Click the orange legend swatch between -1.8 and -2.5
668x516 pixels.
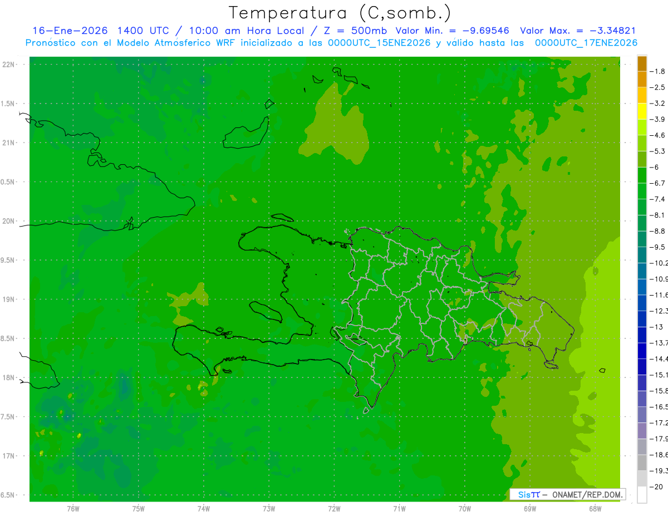[x=642, y=80]
